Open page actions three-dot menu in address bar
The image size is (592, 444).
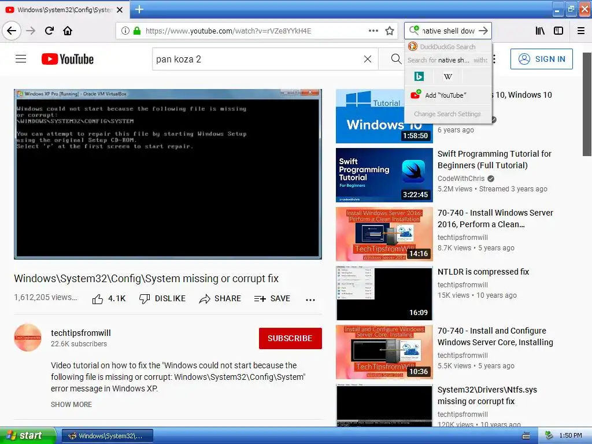373,31
